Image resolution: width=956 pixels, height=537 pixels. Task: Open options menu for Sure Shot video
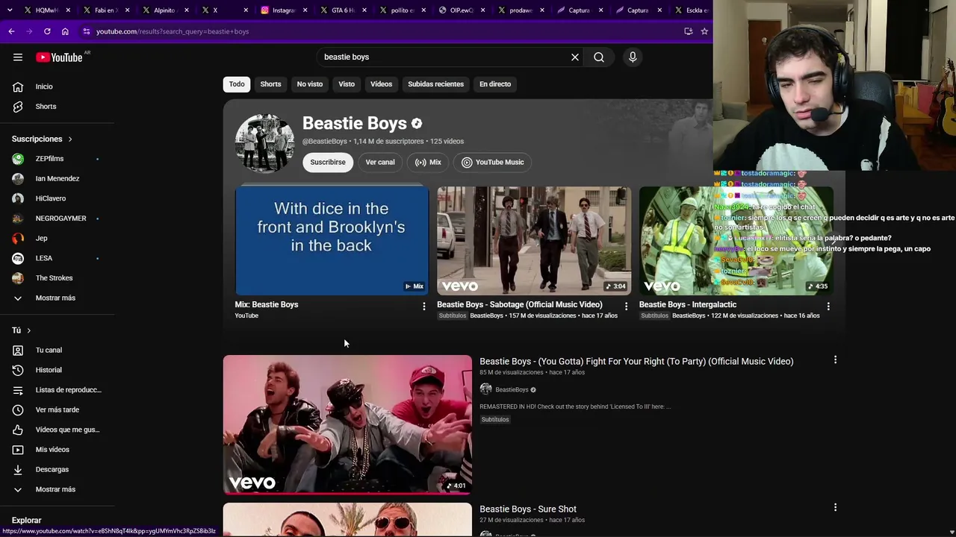[x=835, y=508]
